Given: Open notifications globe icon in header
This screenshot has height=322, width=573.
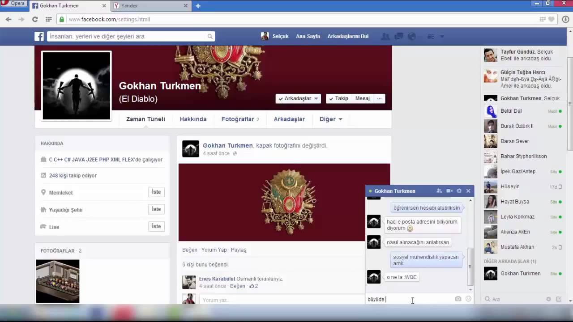Looking at the screenshot, I should (412, 37).
